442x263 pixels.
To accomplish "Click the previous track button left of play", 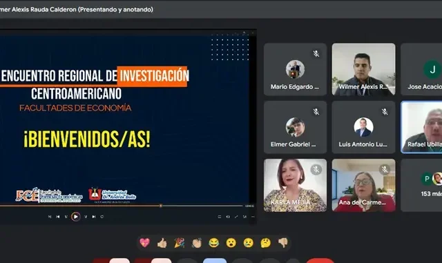I will [58, 217].
